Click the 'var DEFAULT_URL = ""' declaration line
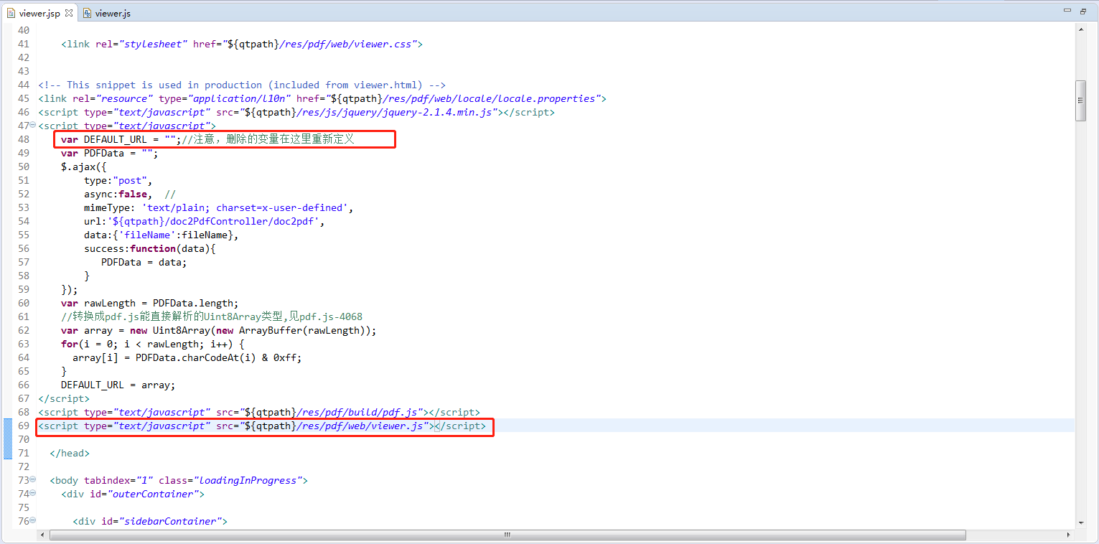Viewport: 1099px width, 544px height. coord(207,139)
